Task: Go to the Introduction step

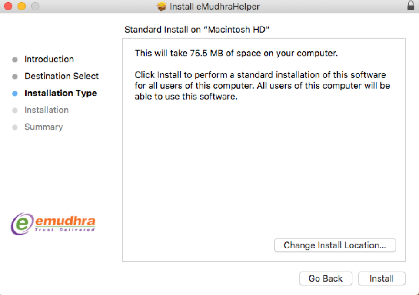Action: click(49, 59)
